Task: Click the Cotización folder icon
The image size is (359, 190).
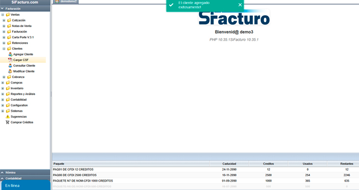Action: 9,20
